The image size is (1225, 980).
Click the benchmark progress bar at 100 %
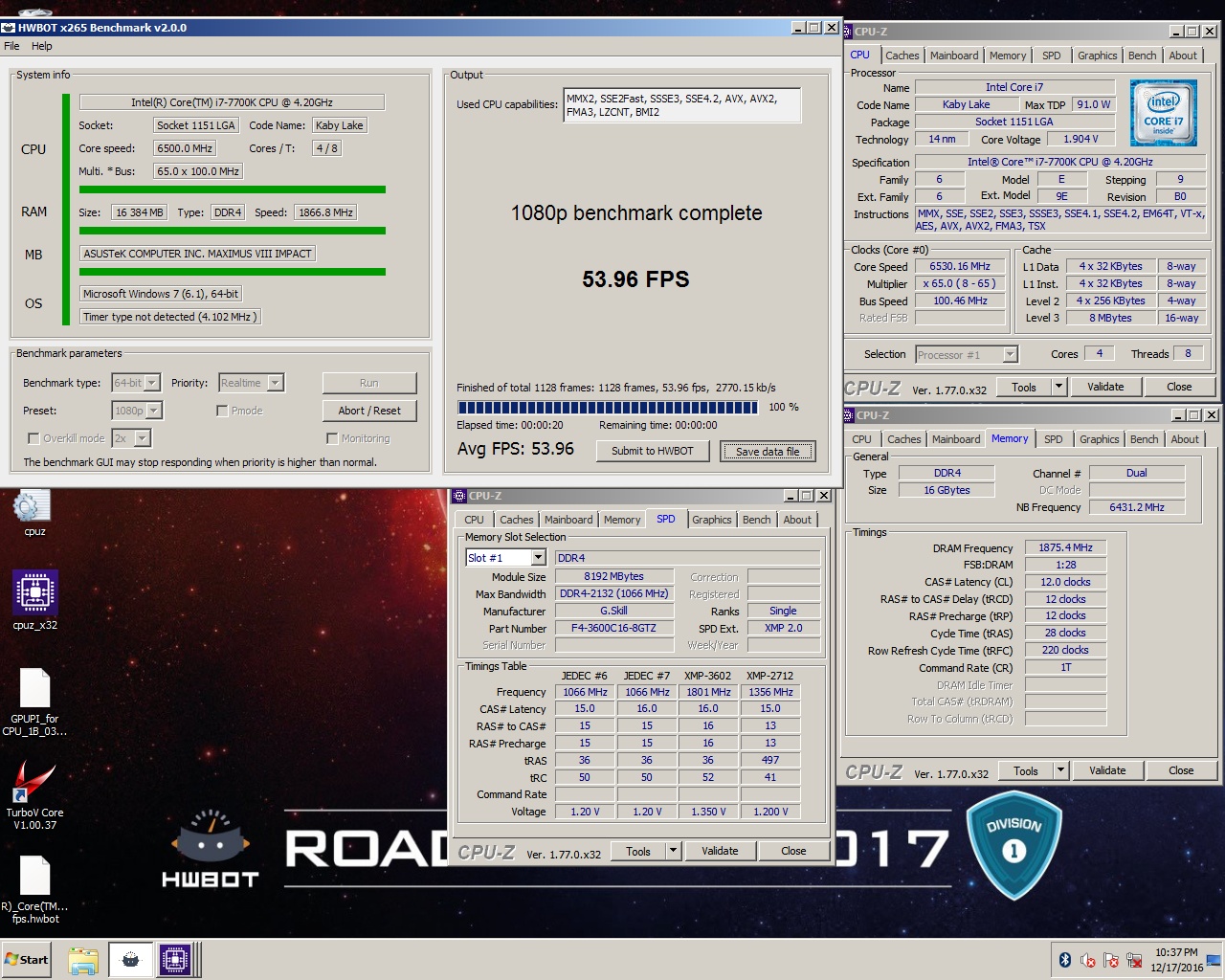tap(608, 407)
